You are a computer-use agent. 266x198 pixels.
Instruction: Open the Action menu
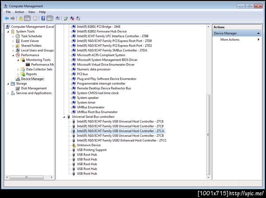[x=20, y=12]
